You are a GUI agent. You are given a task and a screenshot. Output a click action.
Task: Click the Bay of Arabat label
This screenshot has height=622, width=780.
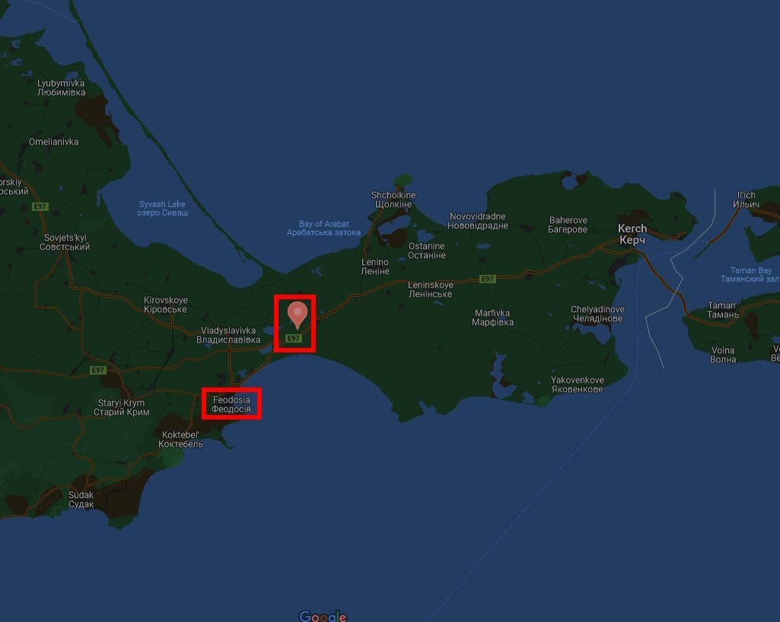click(x=324, y=228)
